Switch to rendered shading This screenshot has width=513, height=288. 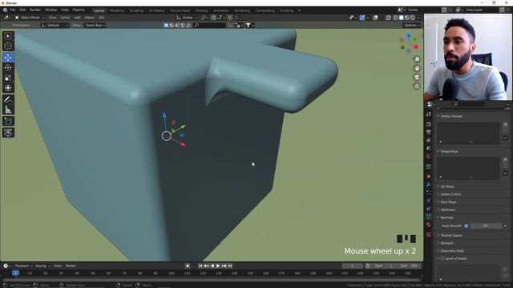(413, 18)
